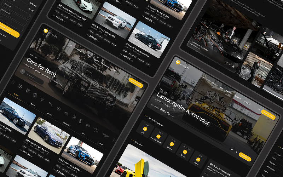
Task: Open Instagram link on Cameron Williamson card
Action: tap(233, 67)
